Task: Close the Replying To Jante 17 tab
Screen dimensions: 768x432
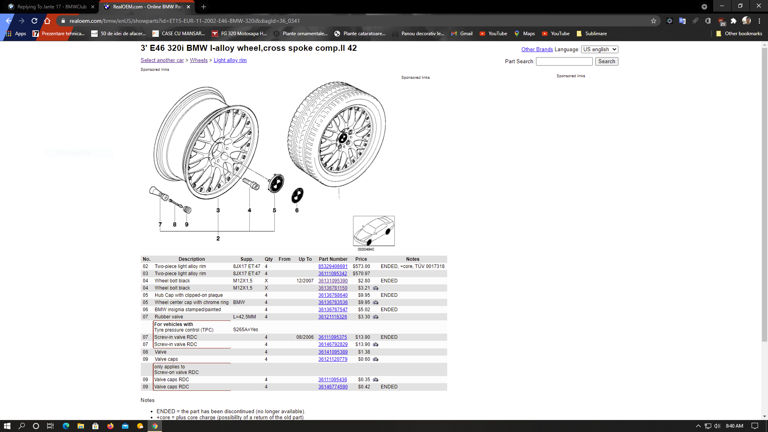Action: pos(93,7)
